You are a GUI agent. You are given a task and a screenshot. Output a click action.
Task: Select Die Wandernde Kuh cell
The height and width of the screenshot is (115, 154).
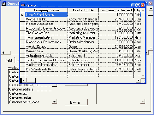[x=46, y=69]
